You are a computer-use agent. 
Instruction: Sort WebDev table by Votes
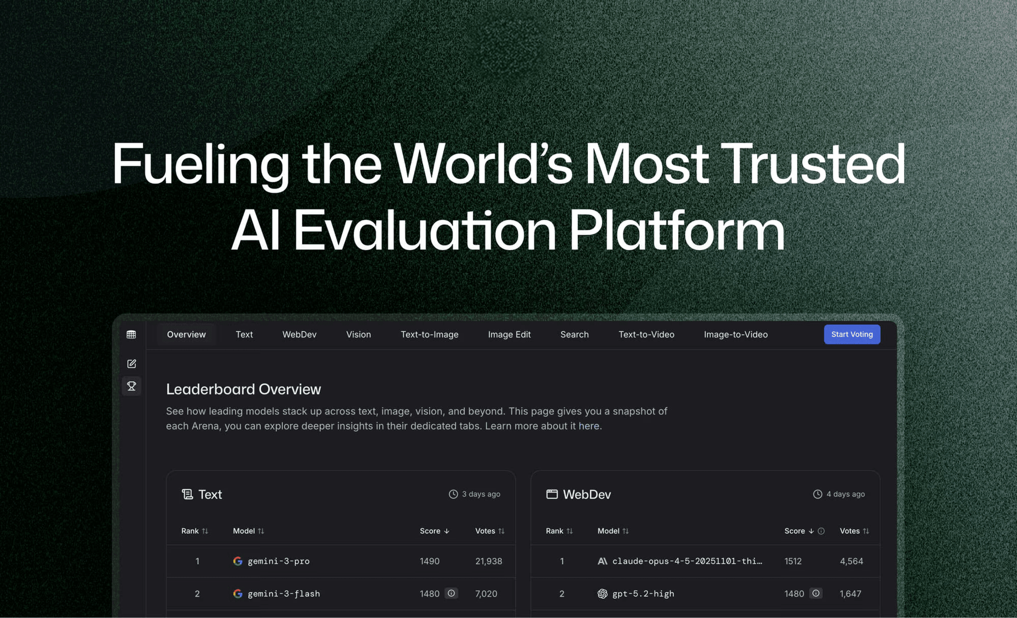pyautogui.click(x=854, y=531)
